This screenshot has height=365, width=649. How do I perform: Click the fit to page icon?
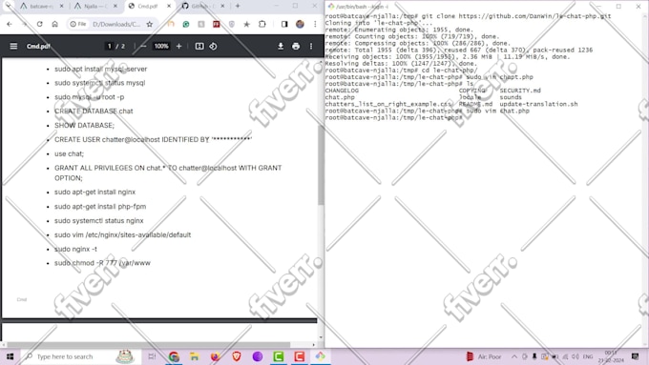coord(199,47)
